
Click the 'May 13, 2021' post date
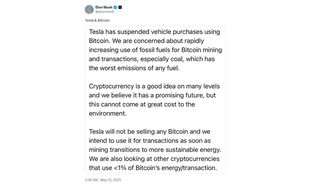coord(111,180)
